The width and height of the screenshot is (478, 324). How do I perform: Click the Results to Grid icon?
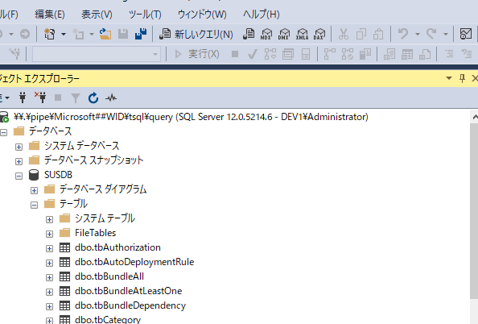coord(407,54)
